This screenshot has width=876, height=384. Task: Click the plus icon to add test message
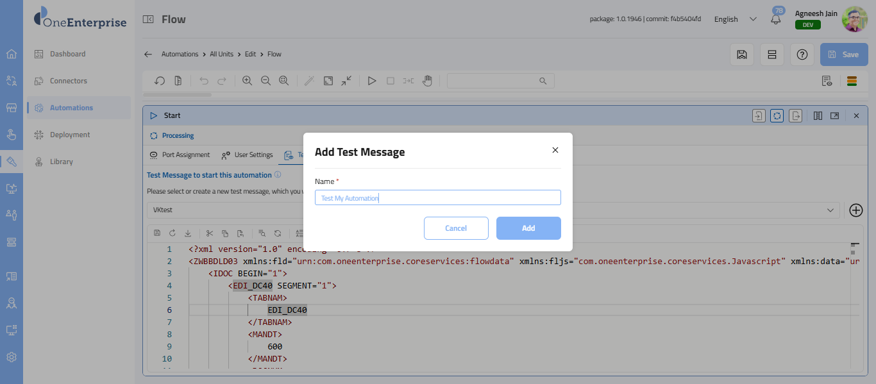[855, 210]
